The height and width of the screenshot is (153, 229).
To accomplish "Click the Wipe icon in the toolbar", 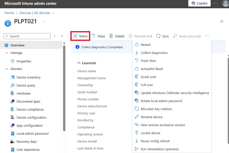I will [x=98, y=36].
